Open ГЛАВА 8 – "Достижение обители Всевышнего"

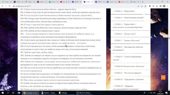[x=128, y=49]
